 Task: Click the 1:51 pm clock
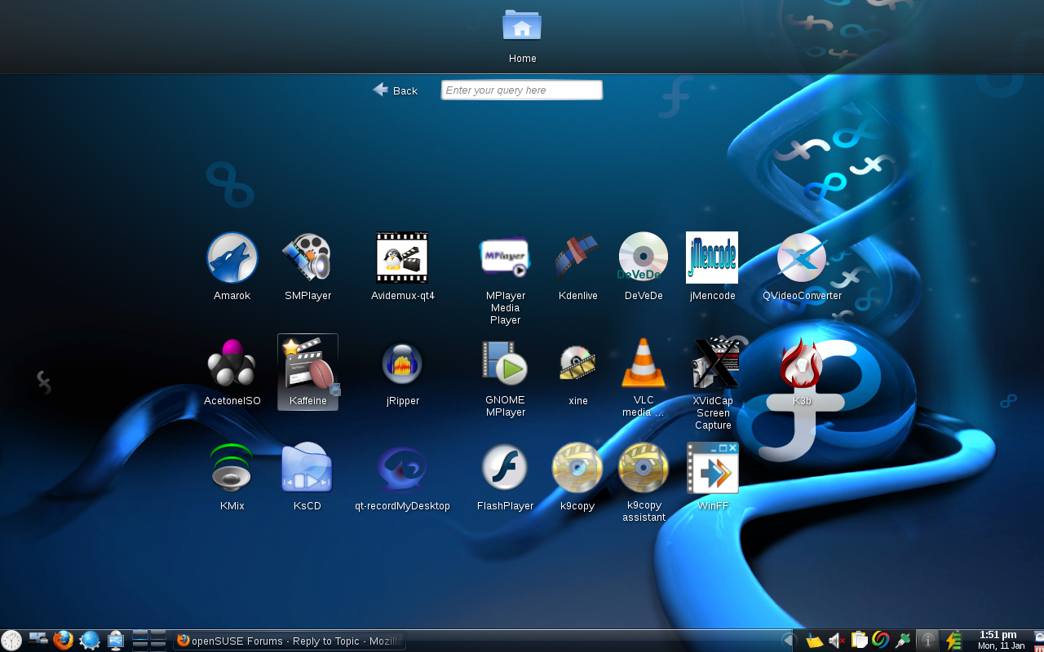point(1001,640)
